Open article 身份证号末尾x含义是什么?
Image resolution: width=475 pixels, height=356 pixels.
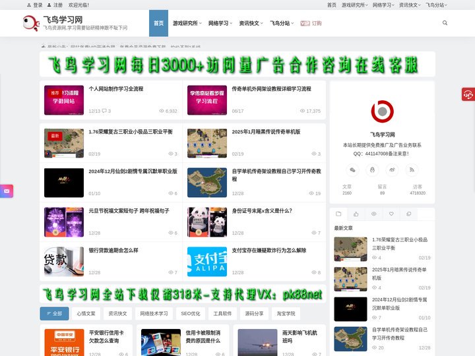tap(262, 211)
